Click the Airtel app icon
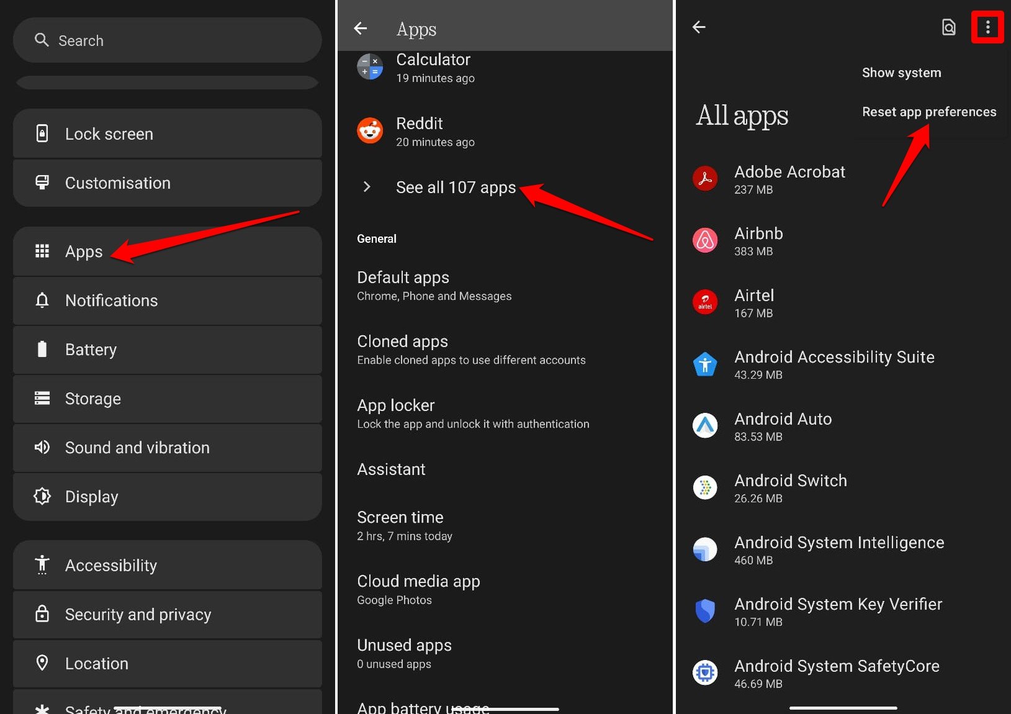The image size is (1011, 714). coord(705,302)
